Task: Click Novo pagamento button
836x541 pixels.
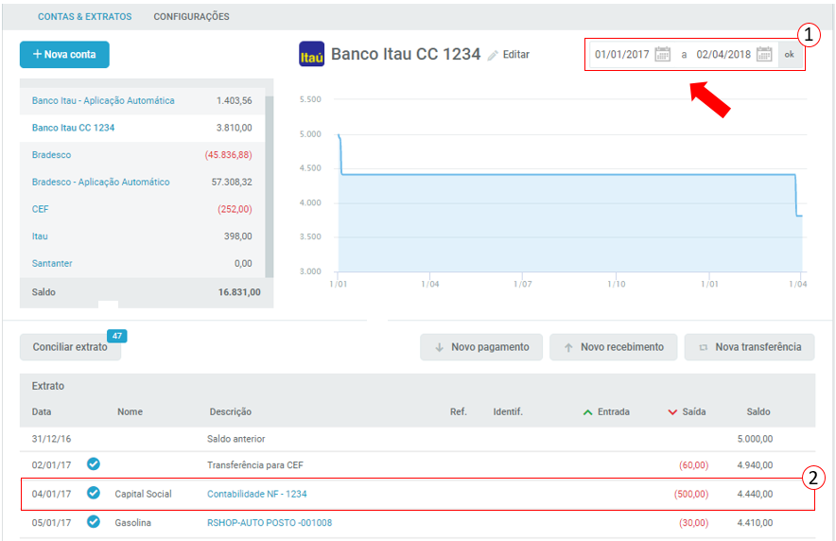Action: click(x=481, y=347)
